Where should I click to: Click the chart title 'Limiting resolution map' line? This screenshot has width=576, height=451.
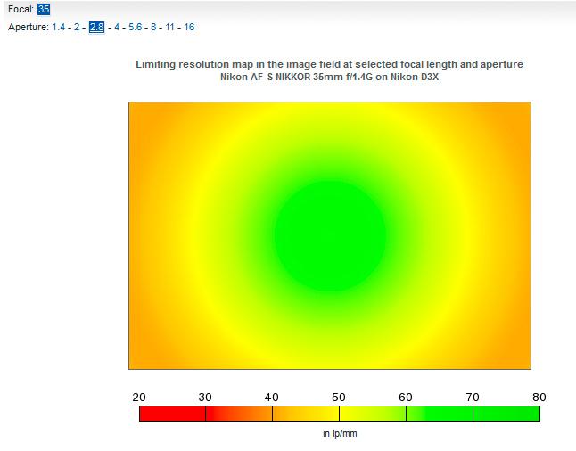(330, 64)
